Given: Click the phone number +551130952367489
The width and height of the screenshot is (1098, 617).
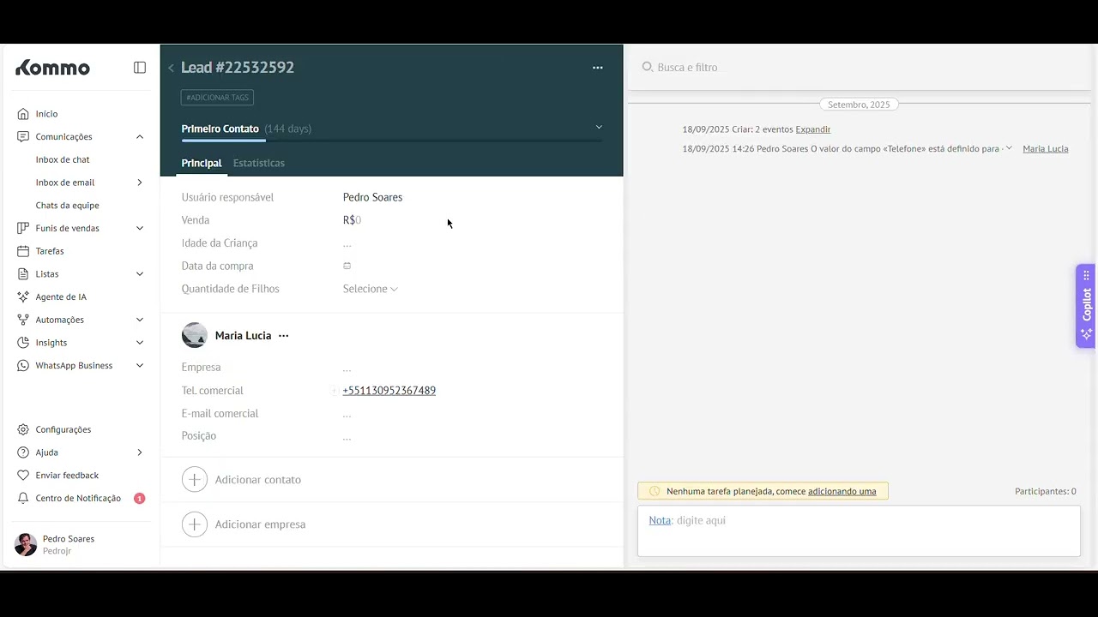Looking at the screenshot, I should point(389,391).
